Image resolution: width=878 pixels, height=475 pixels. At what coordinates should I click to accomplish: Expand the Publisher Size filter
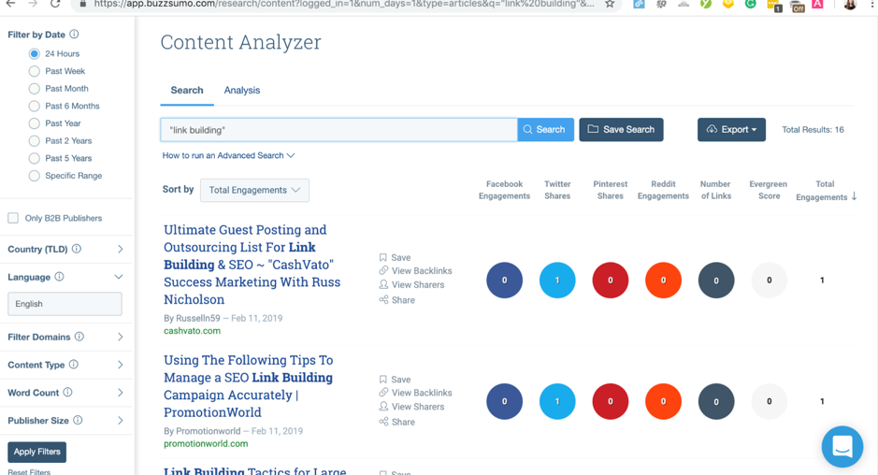coord(121,421)
